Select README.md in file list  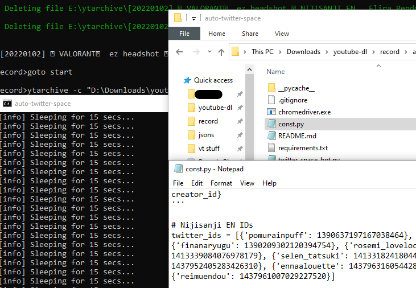[x=297, y=136]
